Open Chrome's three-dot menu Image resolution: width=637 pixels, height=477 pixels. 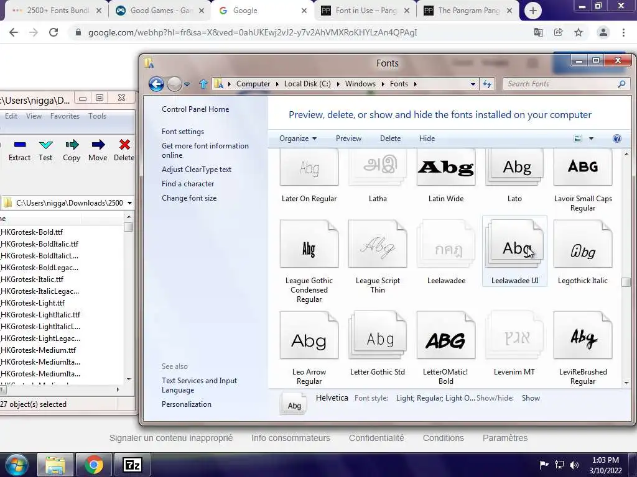tap(623, 32)
